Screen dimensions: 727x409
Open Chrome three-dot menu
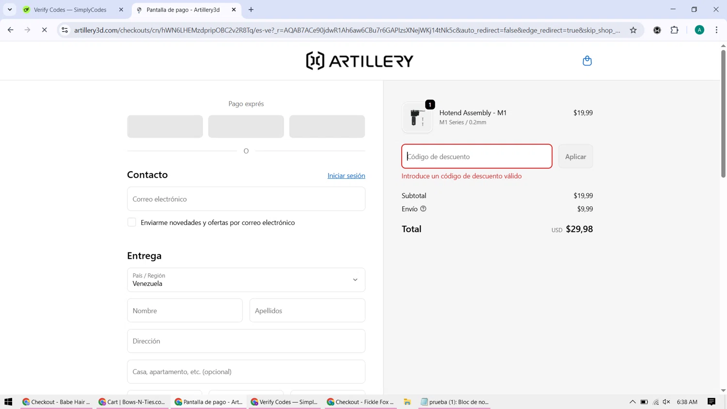point(716,30)
